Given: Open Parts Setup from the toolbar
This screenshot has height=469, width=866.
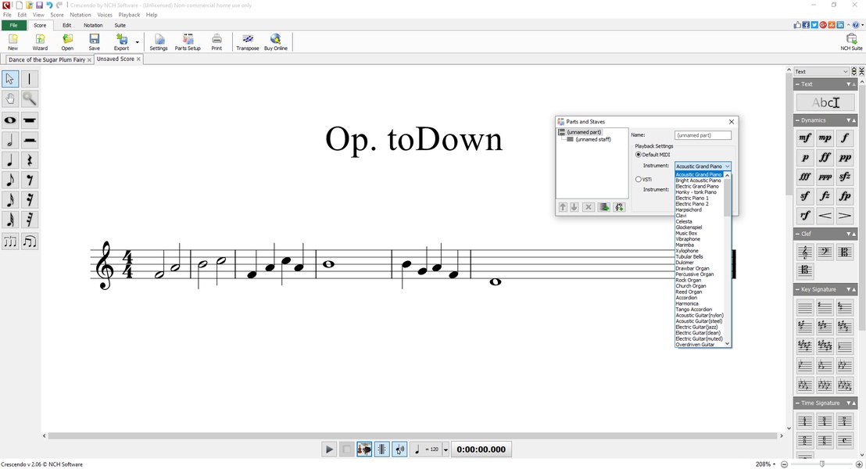Looking at the screenshot, I should tap(188, 41).
